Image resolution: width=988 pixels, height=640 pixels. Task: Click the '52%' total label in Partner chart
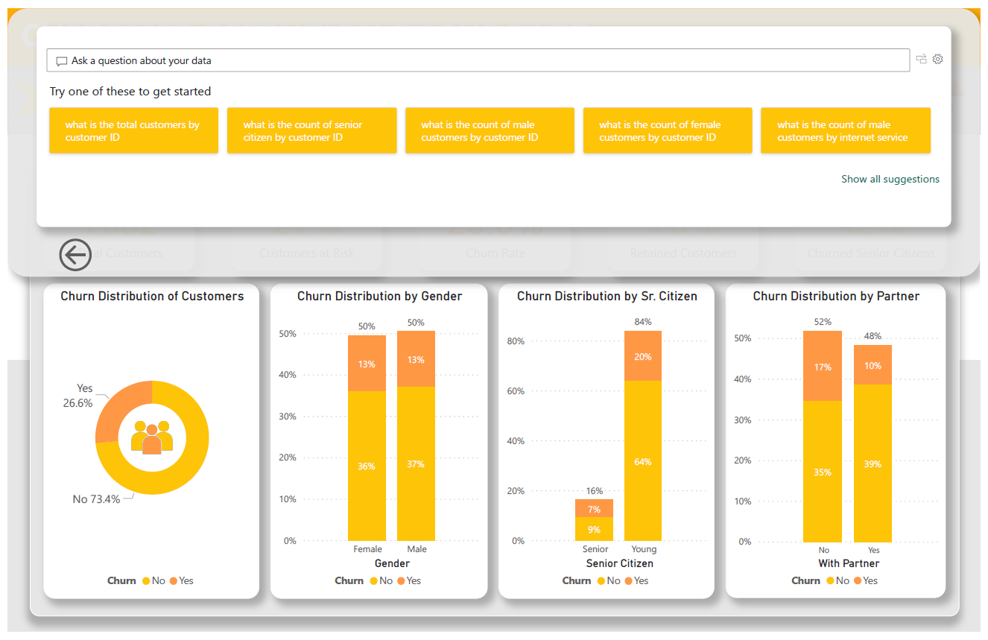pos(823,322)
